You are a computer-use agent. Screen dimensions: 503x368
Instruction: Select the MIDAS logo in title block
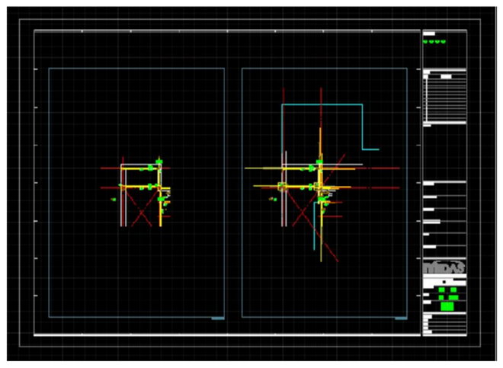444,267
